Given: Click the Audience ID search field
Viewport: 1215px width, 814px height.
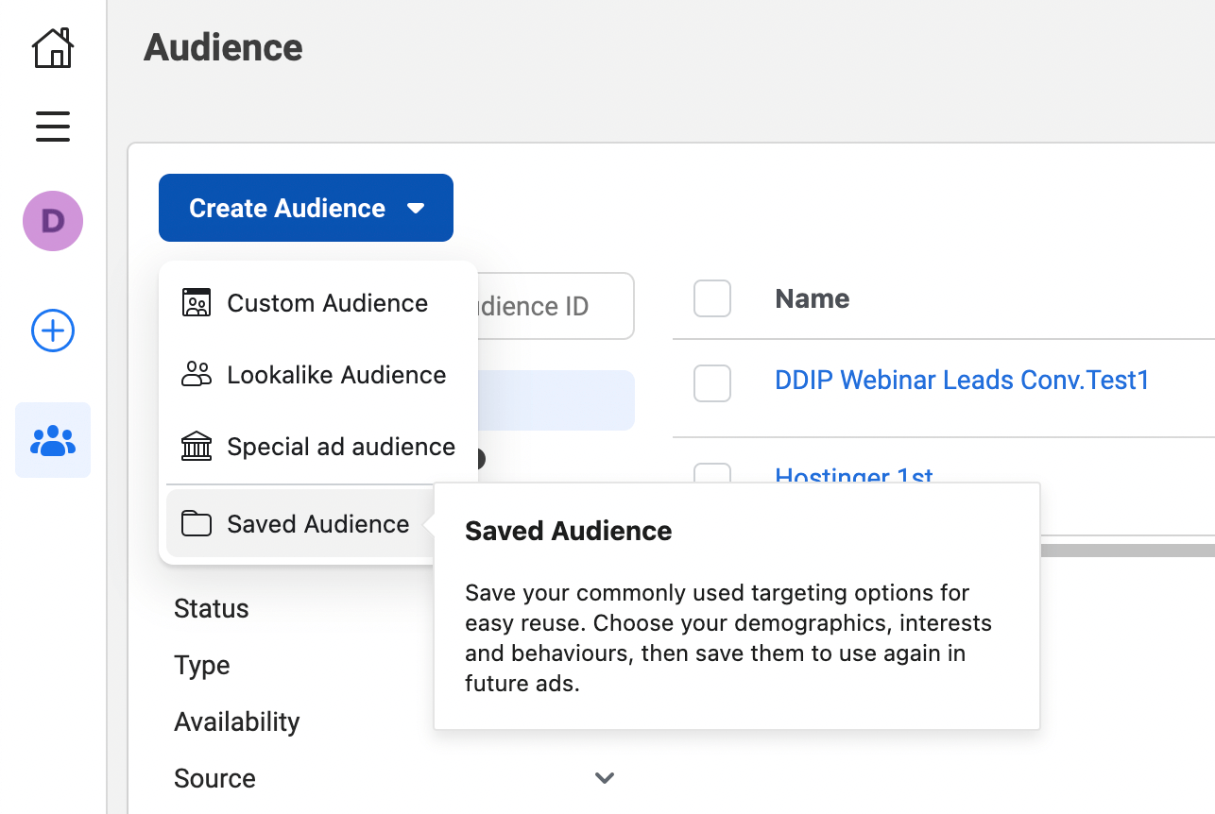Looking at the screenshot, I should click(556, 306).
